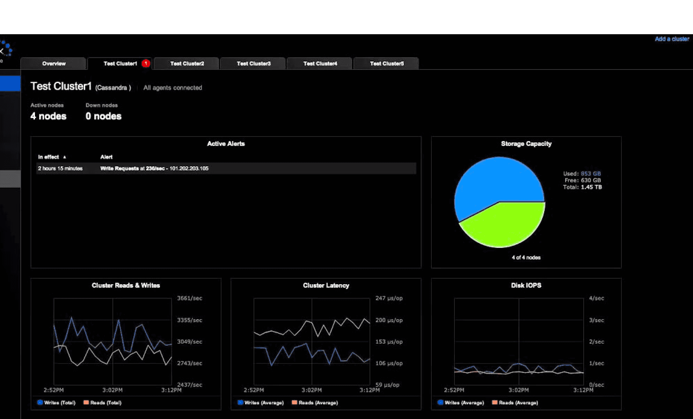Image resolution: width=693 pixels, height=419 pixels.
Task: Click the Cluster Latency chart title
Action: pos(326,285)
